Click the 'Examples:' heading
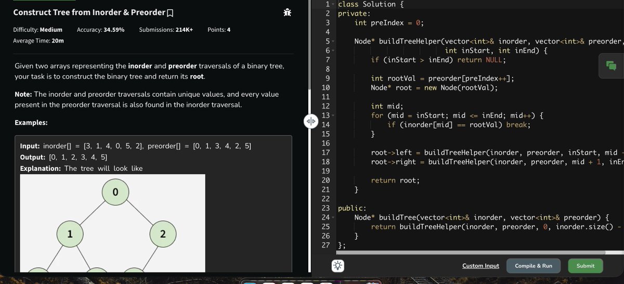 [x=31, y=123]
